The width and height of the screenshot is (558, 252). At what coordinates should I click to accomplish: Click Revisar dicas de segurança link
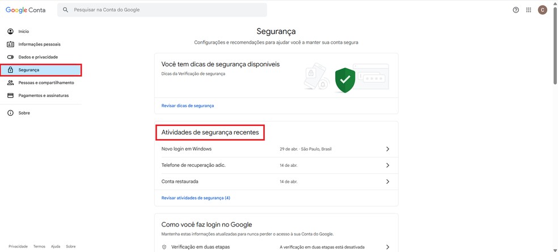click(x=188, y=106)
